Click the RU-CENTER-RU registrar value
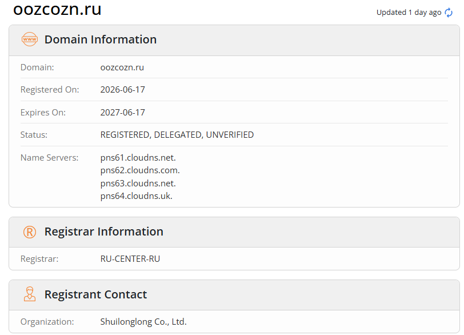This screenshot has height=335, width=464. [130, 259]
